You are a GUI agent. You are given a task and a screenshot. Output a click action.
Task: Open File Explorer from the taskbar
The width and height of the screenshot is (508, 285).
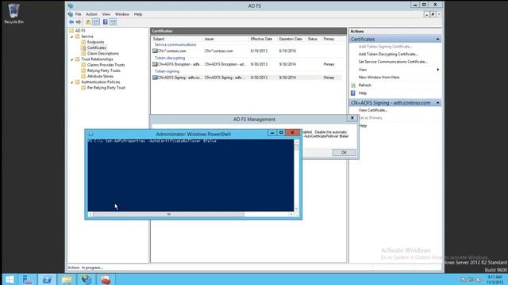click(x=67, y=279)
